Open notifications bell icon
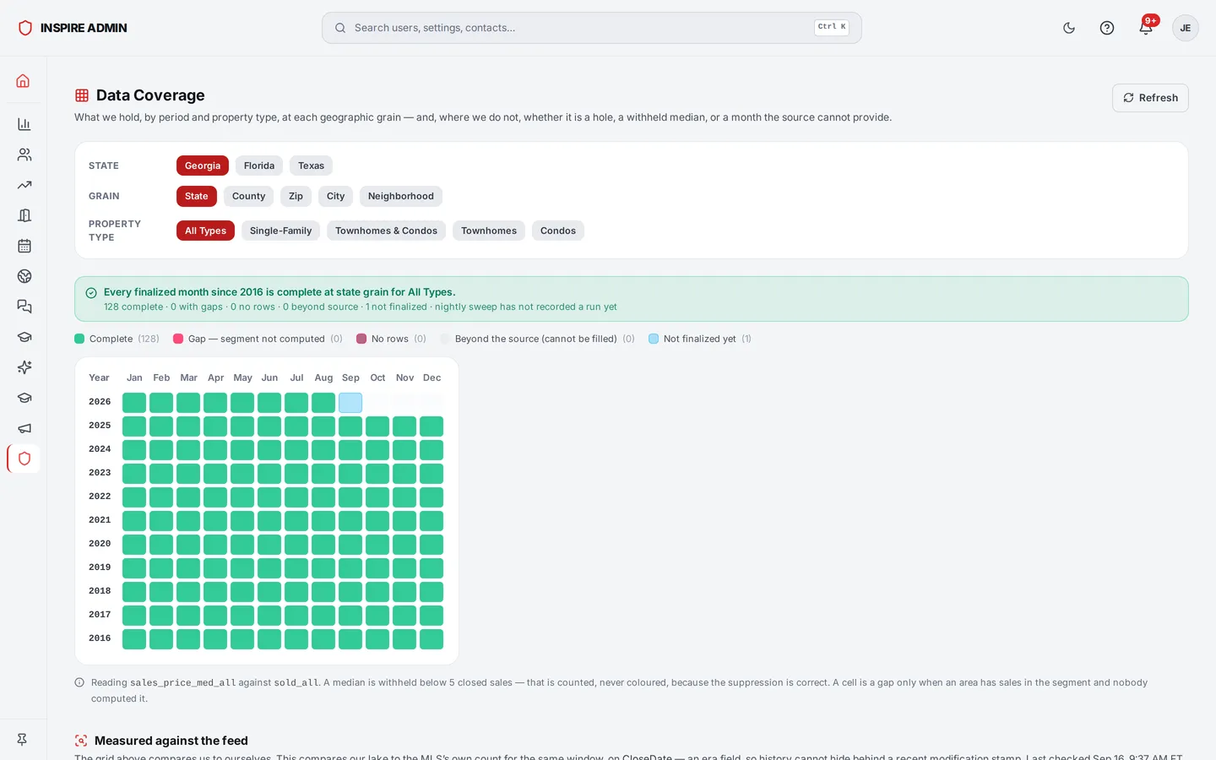The height and width of the screenshot is (760, 1216). (1146, 28)
